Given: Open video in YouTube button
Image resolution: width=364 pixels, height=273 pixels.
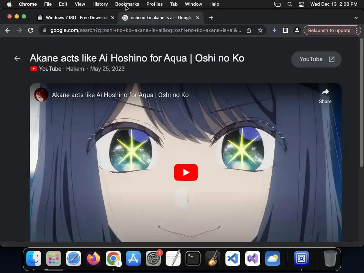Looking at the screenshot, I should pyautogui.click(x=316, y=59).
